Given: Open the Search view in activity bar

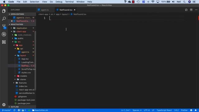Looking at the screenshot, I should 4,19.
